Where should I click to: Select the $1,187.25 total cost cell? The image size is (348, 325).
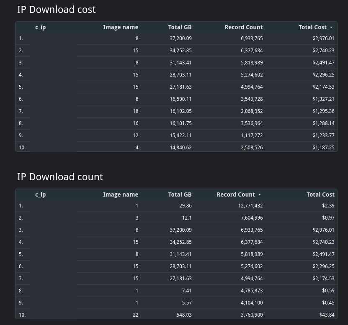tap(323, 148)
